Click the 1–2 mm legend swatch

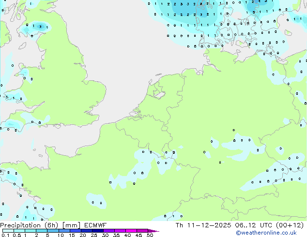(31, 231)
